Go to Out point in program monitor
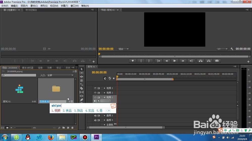Viewport: 252px width, 141px height. tap(191, 61)
